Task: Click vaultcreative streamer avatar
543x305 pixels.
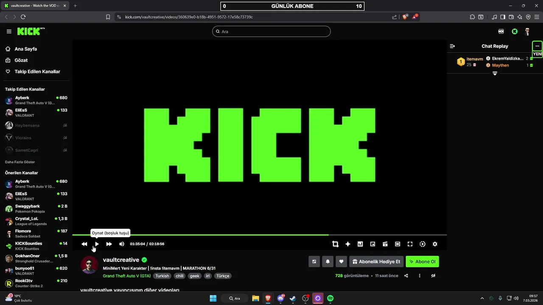Action: (x=89, y=265)
